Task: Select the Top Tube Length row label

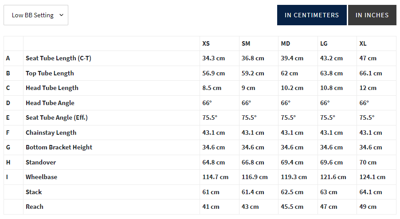Action: [50, 74]
